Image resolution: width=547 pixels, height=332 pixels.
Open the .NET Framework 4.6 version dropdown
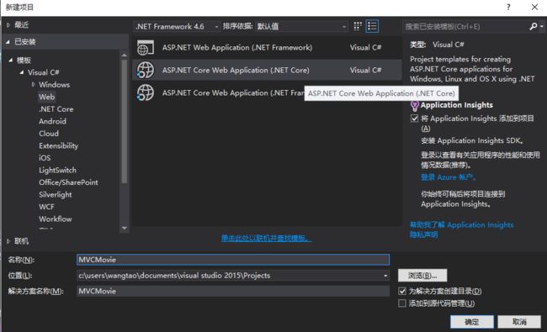pos(178,27)
